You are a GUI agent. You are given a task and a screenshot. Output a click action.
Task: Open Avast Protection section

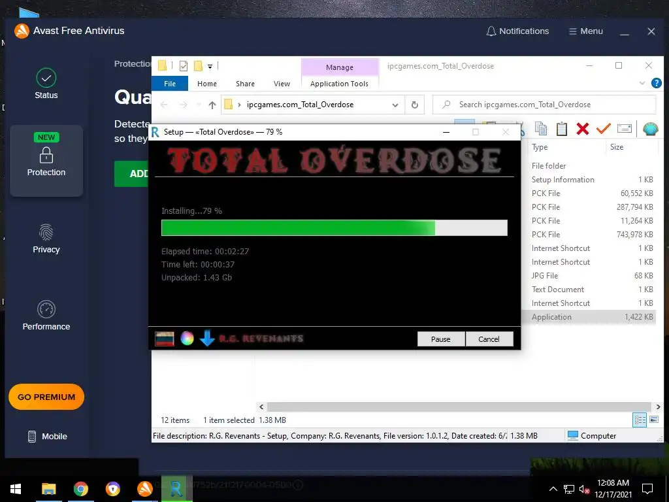pyautogui.click(x=46, y=161)
